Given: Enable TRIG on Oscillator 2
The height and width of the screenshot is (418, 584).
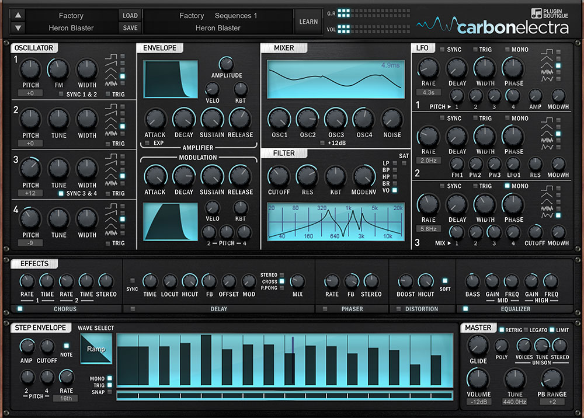Looking at the screenshot, I should click(109, 143).
